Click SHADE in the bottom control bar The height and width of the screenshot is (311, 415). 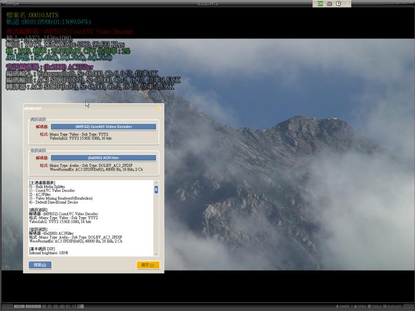pos(343,306)
